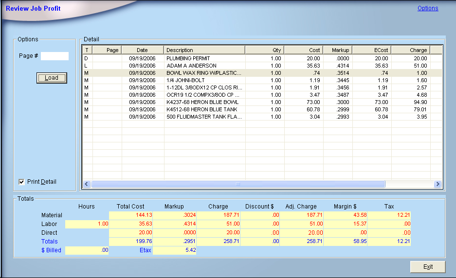Open the Options link

coord(427,8)
